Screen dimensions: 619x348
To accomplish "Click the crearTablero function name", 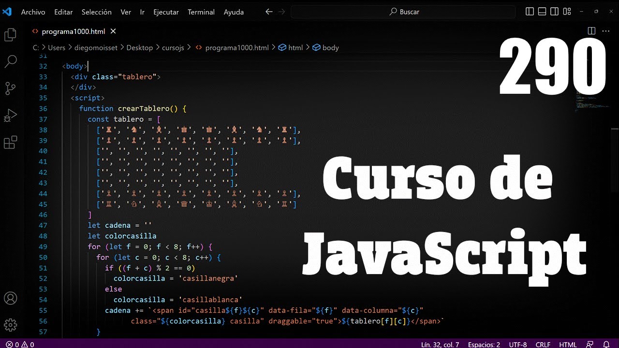I will pyautogui.click(x=144, y=109).
